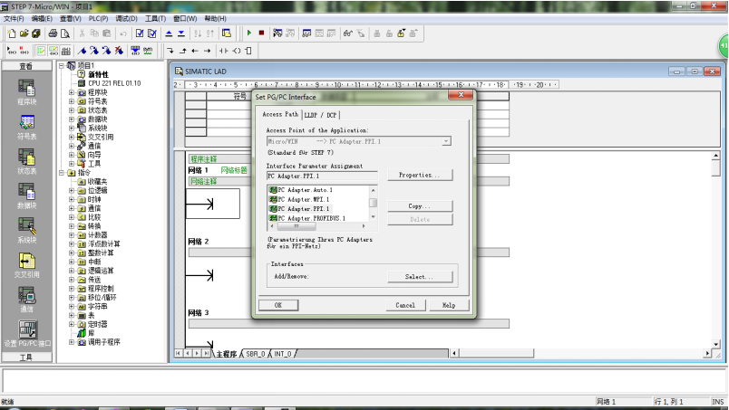The width and height of the screenshot is (729, 410).
Task: Click the 网络 2 label in LAD editor
Action: click(x=198, y=242)
